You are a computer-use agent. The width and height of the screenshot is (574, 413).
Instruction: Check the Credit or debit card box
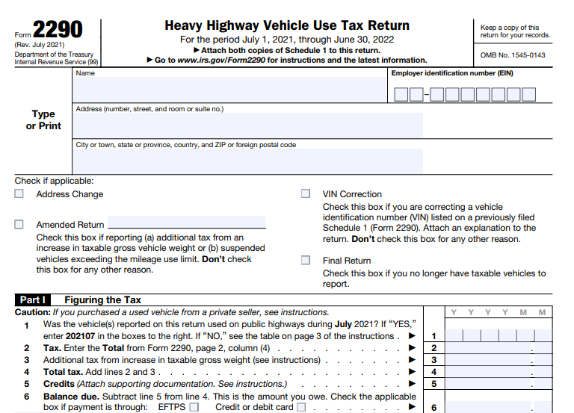point(301,407)
